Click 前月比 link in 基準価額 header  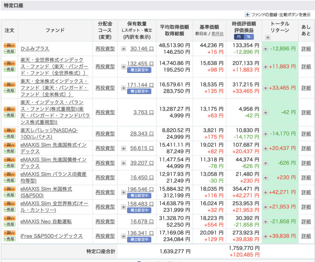coord(217,34)
